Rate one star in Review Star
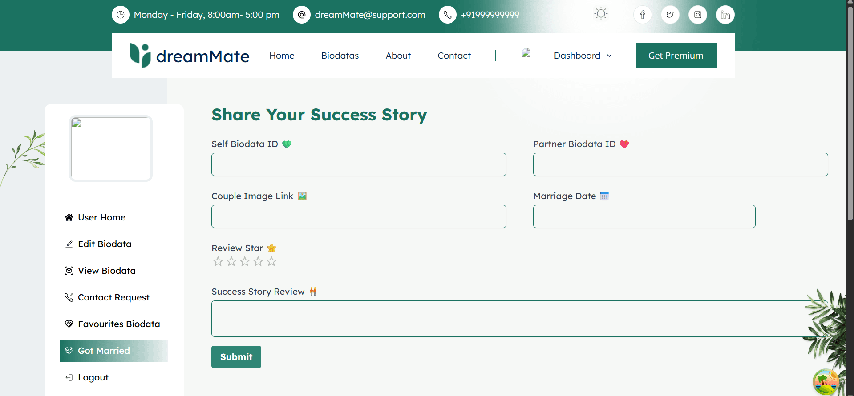The width and height of the screenshot is (854, 396). tap(218, 261)
